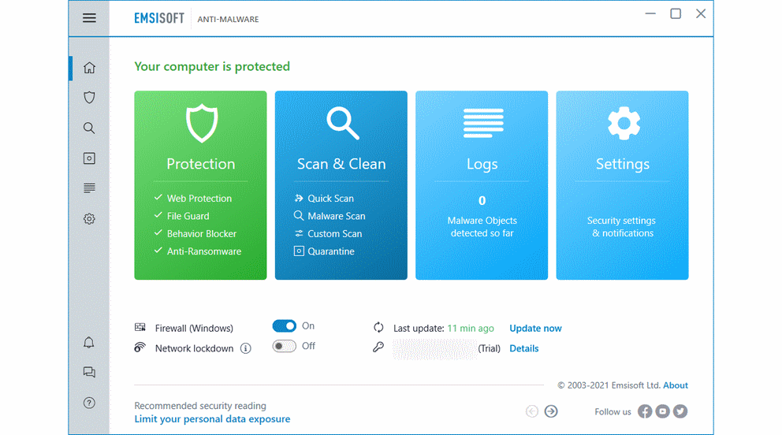
Task: Click the 'Follow us' label
Action: point(613,412)
